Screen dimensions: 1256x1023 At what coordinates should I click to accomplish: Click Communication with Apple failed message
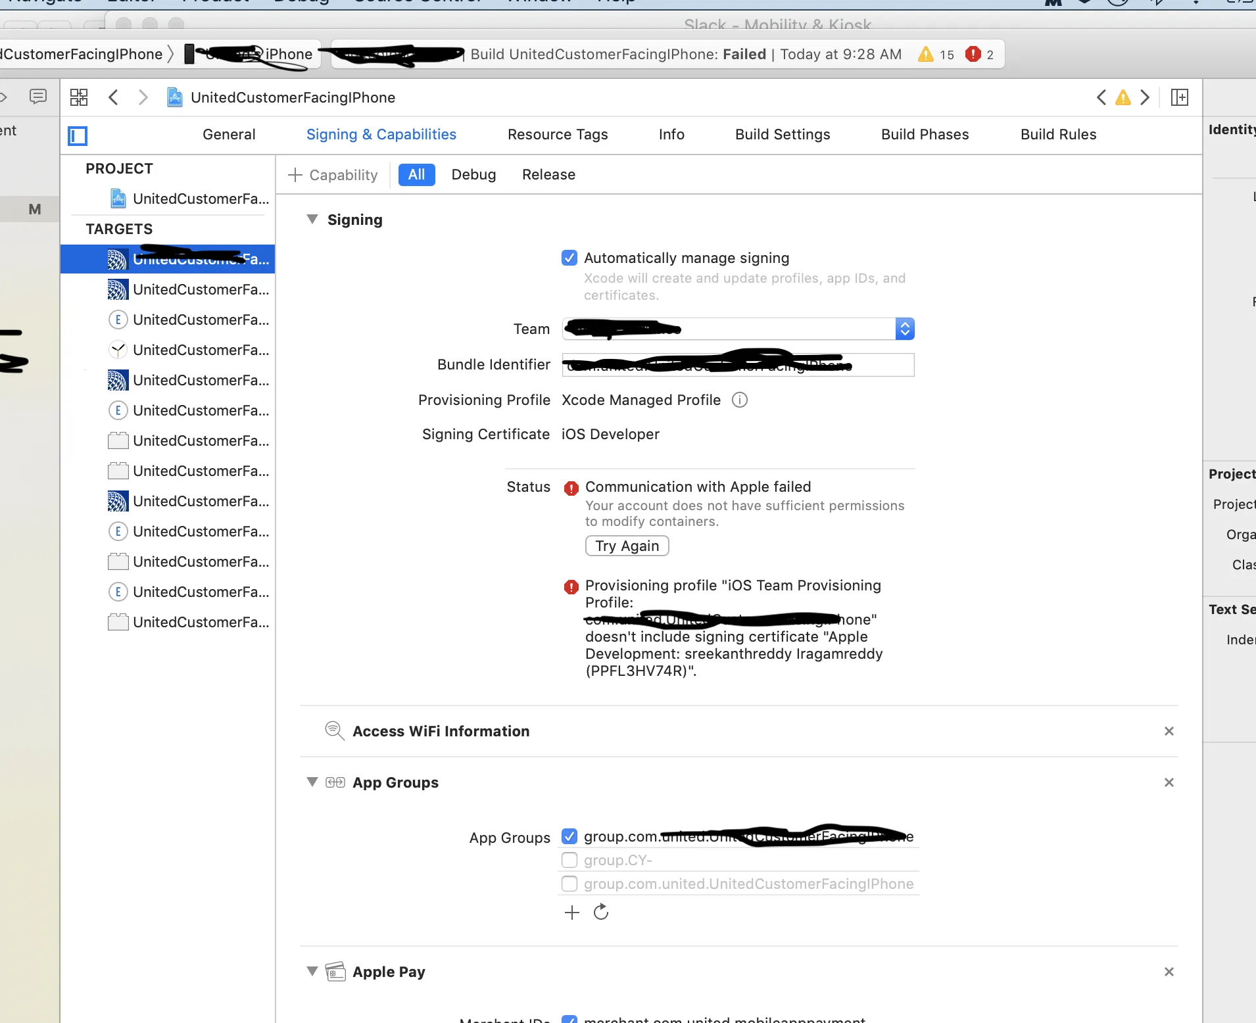click(x=698, y=487)
